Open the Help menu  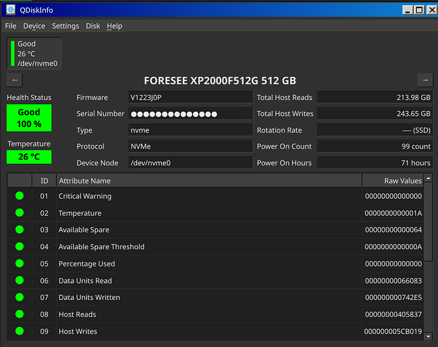tap(114, 26)
